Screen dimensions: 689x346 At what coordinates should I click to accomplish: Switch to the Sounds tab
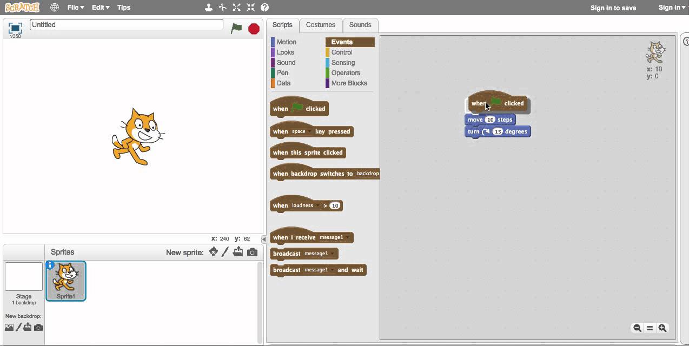click(x=360, y=25)
